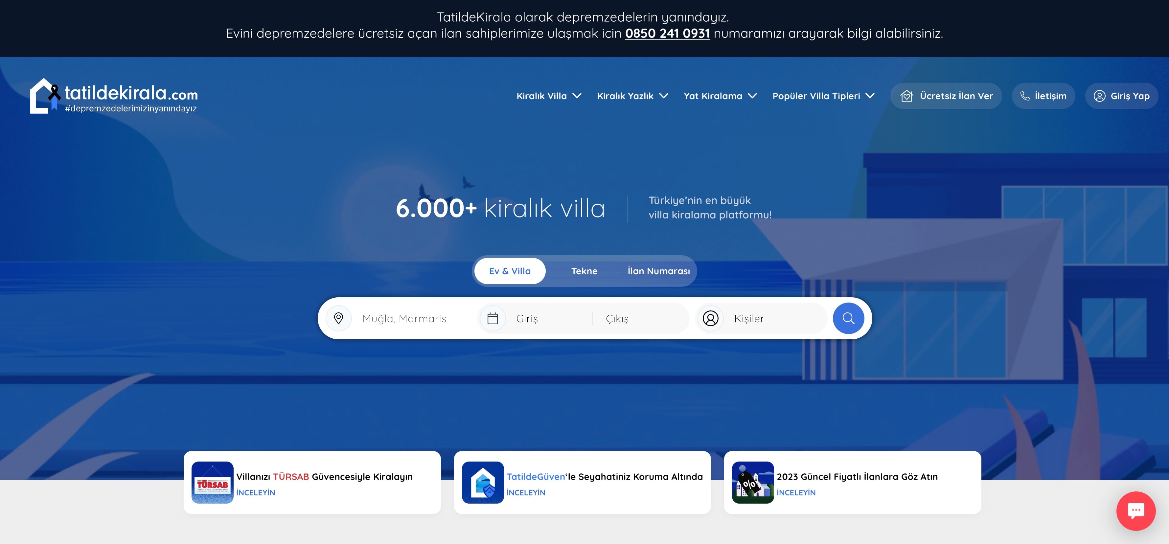Screen dimensions: 1169x544
Task: Click the phone icon in İletişim
Action: [x=1025, y=96]
